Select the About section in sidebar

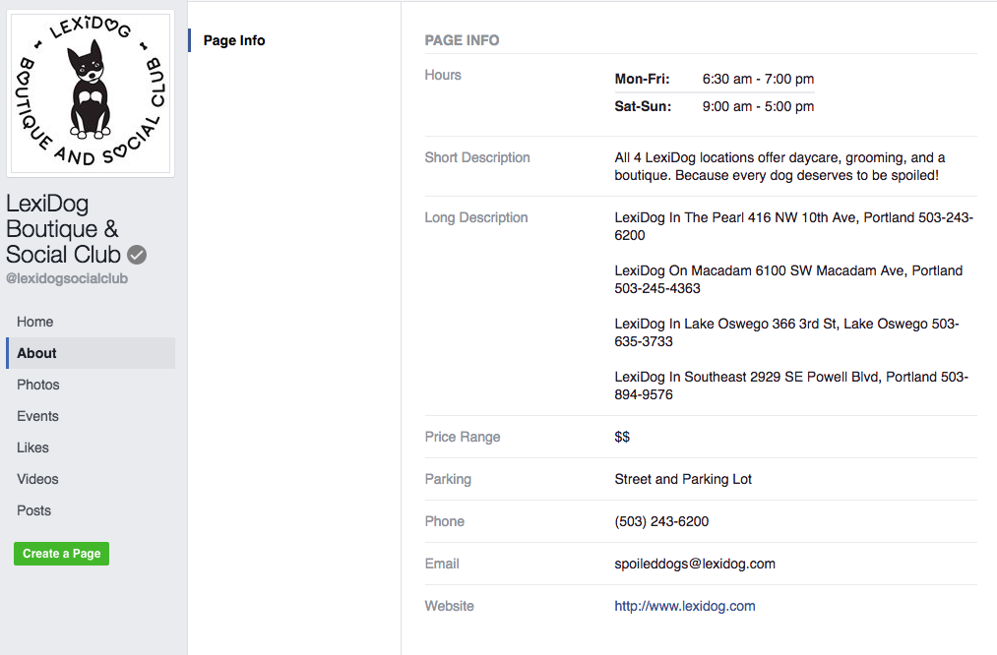point(91,353)
